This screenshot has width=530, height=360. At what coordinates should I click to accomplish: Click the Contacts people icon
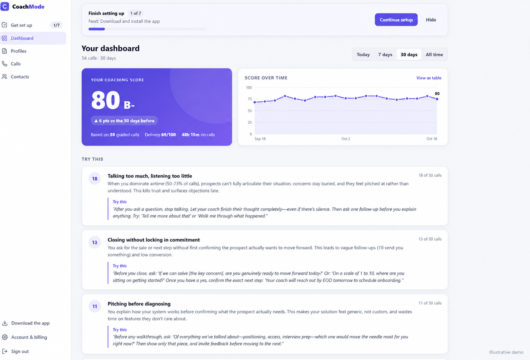pos(5,77)
